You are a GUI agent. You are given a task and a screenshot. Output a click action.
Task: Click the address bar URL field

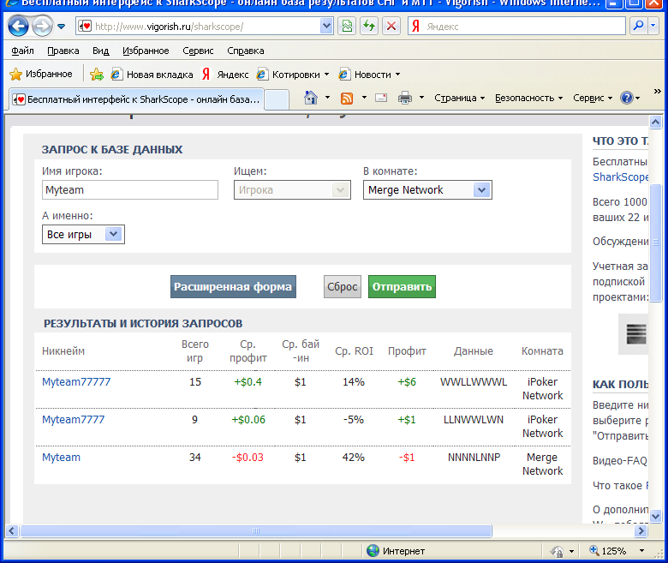198,27
